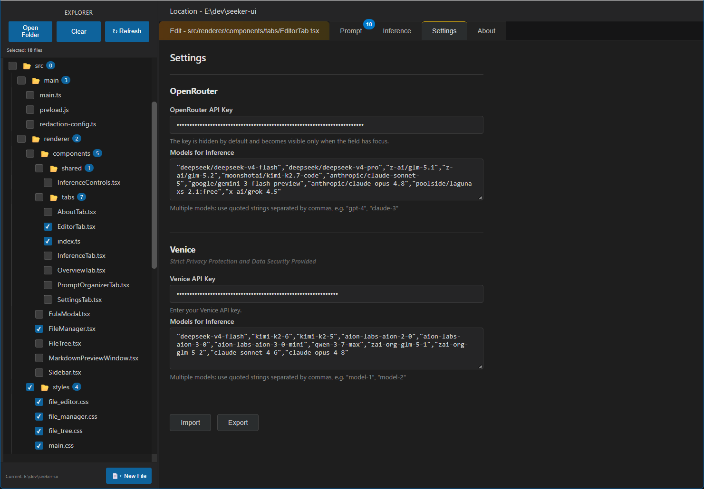This screenshot has width=704, height=489.
Task: Uncheck the FileManager.tsx checkbox
Action: [x=39, y=329]
